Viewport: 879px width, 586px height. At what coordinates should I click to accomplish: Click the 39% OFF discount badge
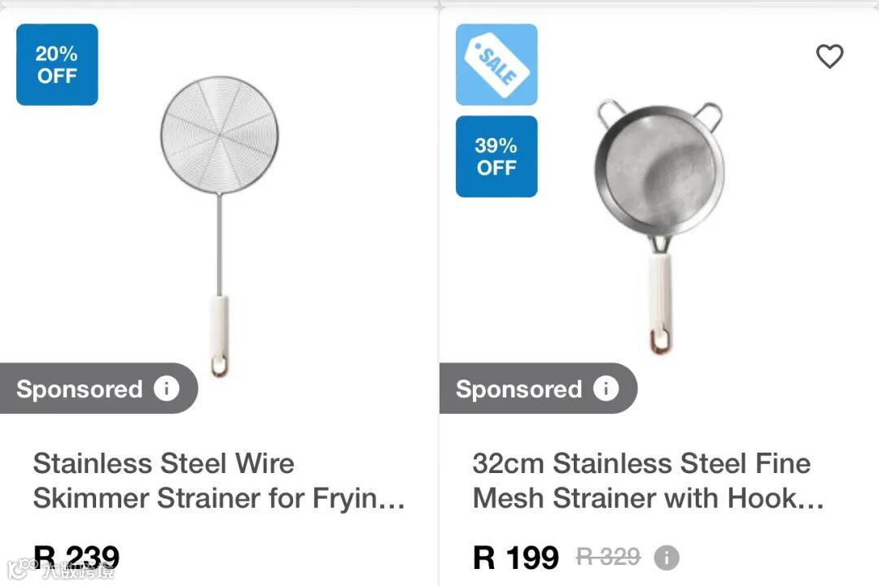tap(496, 156)
